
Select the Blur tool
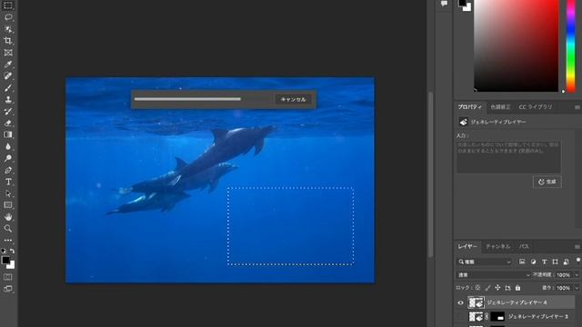tap(8, 146)
